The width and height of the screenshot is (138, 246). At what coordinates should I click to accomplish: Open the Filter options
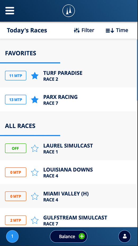pos(84,30)
